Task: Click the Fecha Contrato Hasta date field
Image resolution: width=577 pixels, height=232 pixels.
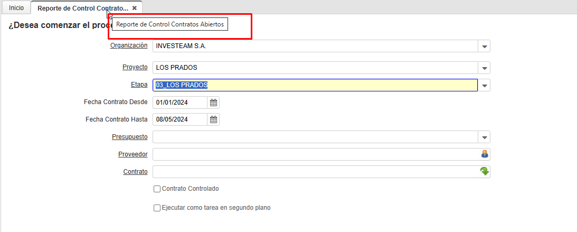Action: (x=179, y=119)
